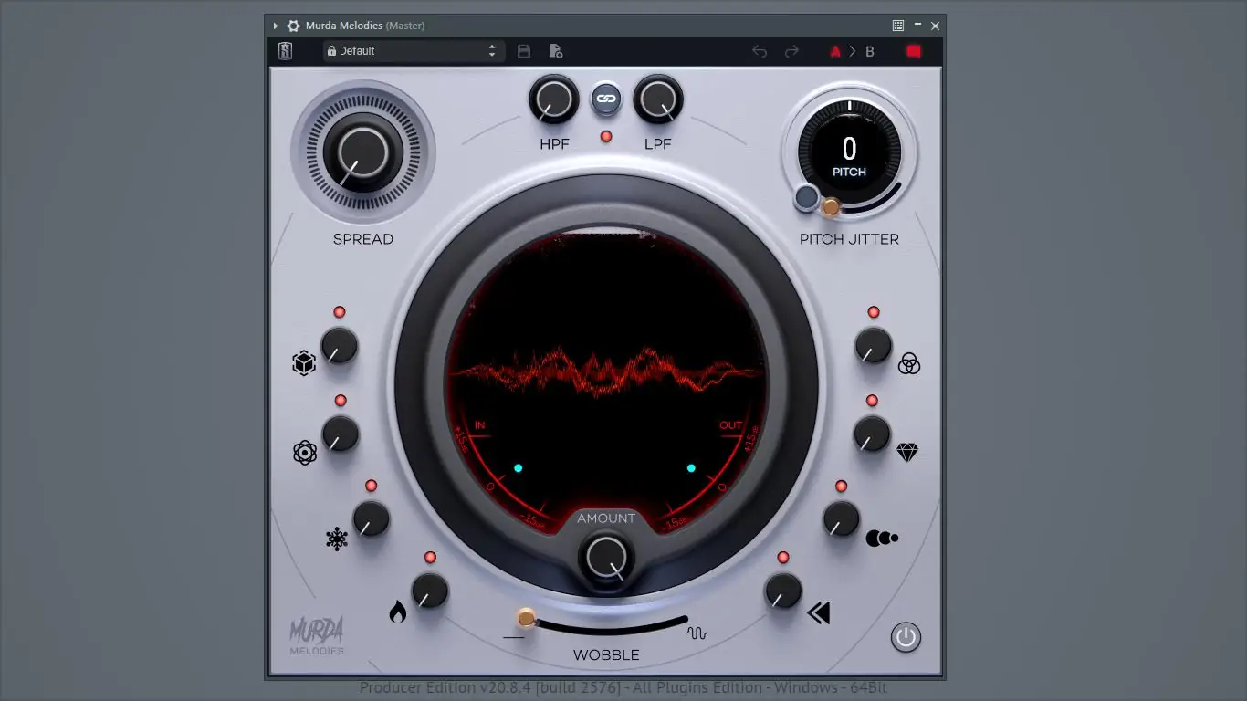Click the flame effect icon

tap(400, 612)
